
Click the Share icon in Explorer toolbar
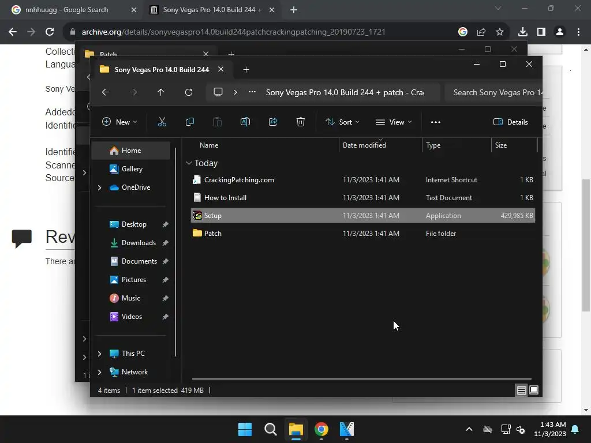pyautogui.click(x=273, y=122)
